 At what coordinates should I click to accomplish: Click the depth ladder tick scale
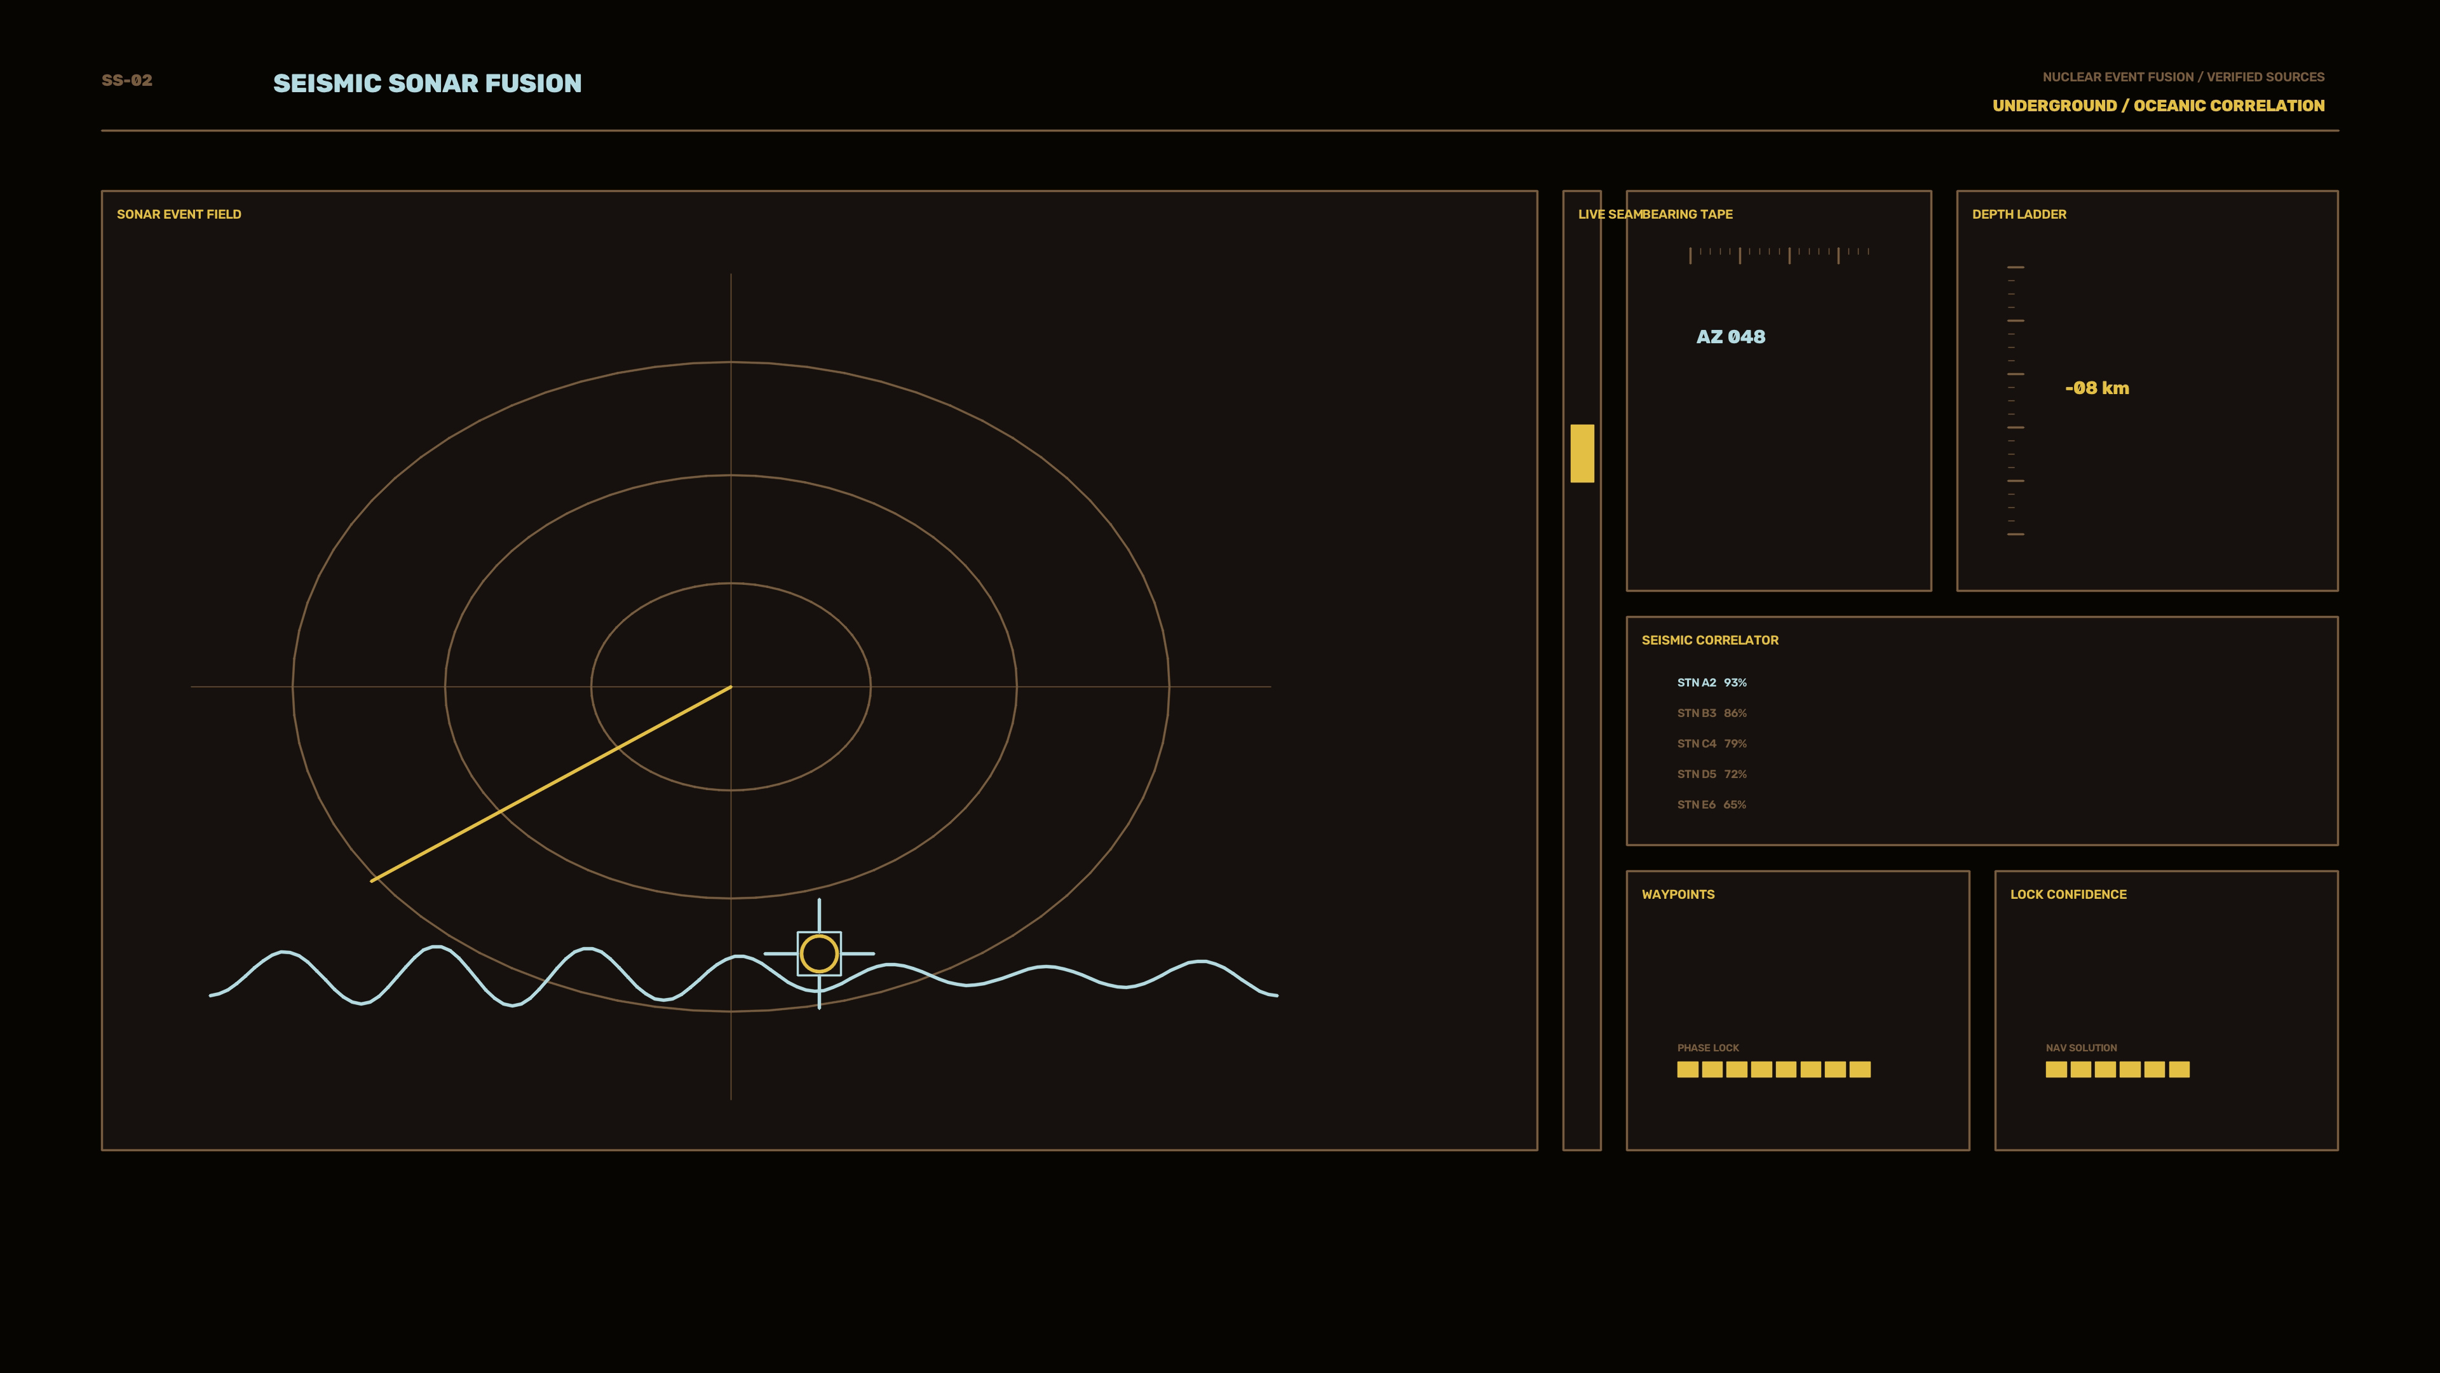pyautogui.click(x=2015, y=401)
